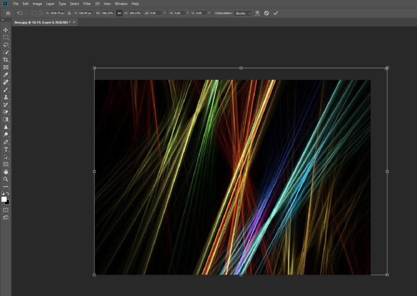Open the Type menu
Image resolution: width=417 pixels, height=296 pixels.
tap(62, 4)
